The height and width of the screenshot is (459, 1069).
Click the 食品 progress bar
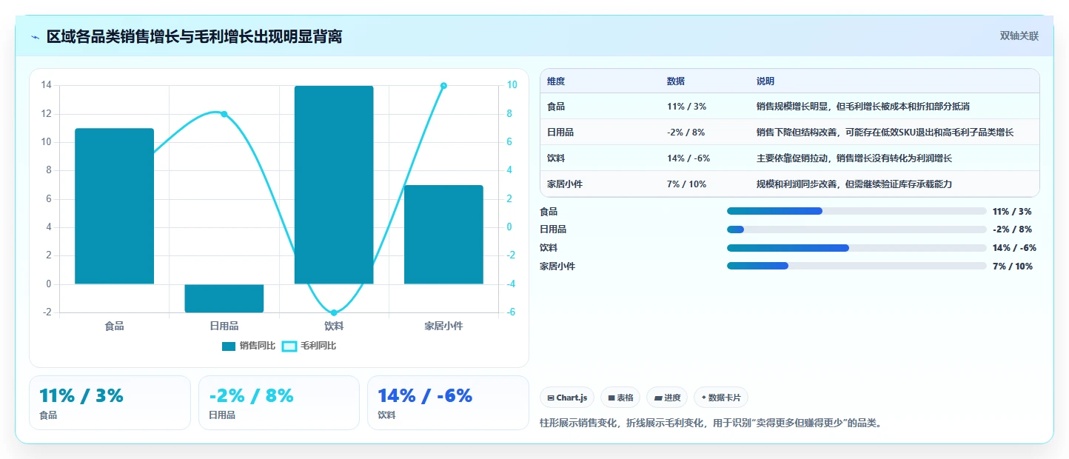click(x=857, y=211)
